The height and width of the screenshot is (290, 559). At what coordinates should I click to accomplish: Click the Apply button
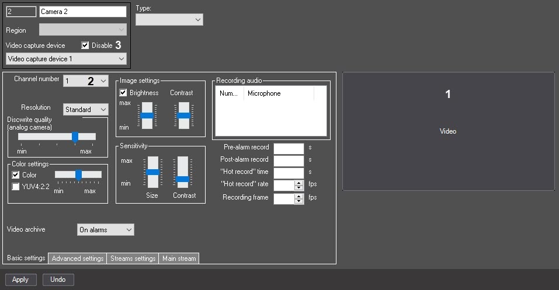coord(20,279)
